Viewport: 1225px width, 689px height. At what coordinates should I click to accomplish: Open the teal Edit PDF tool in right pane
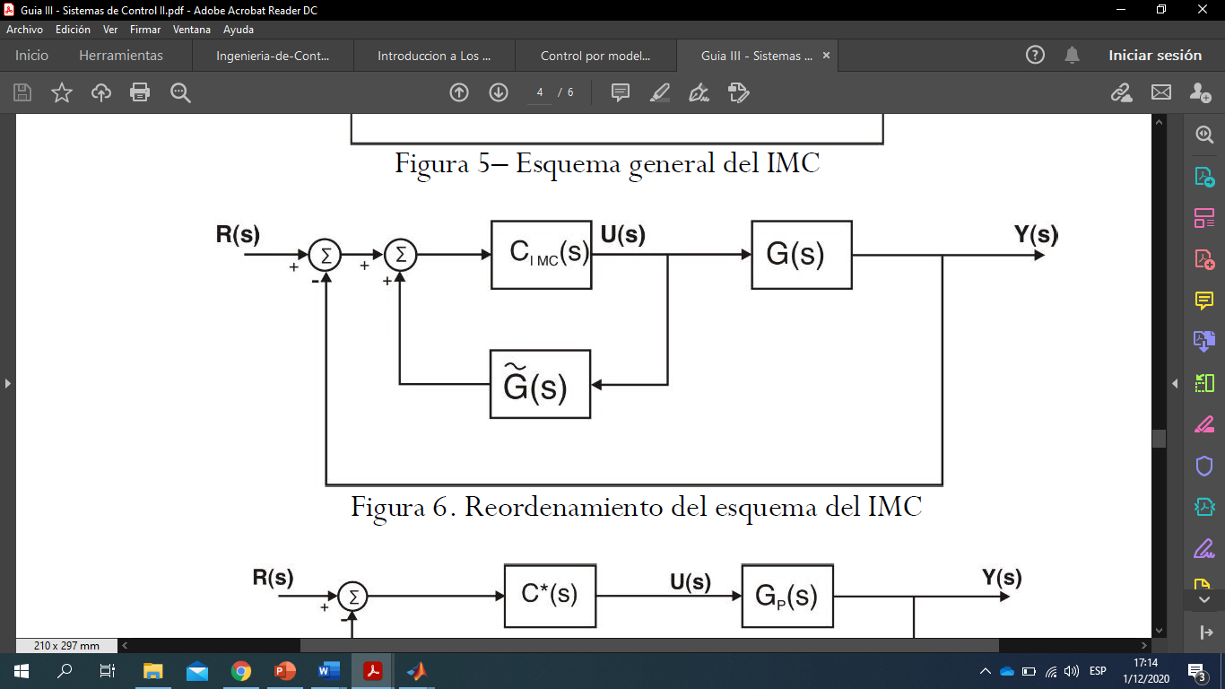point(1204,507)
